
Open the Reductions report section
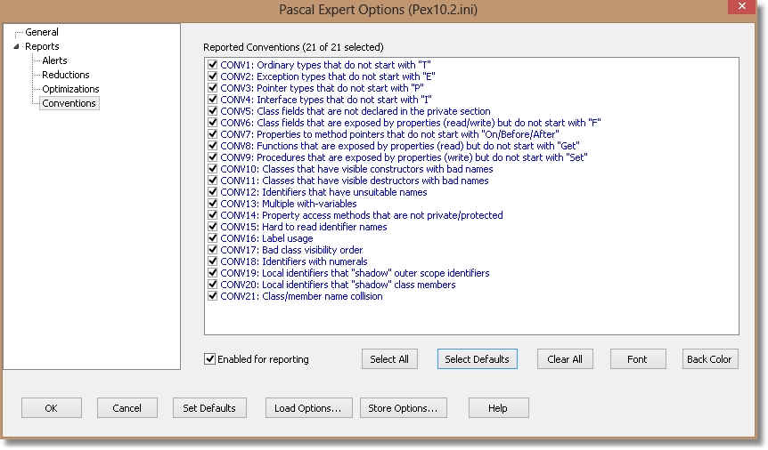(66, 75)
